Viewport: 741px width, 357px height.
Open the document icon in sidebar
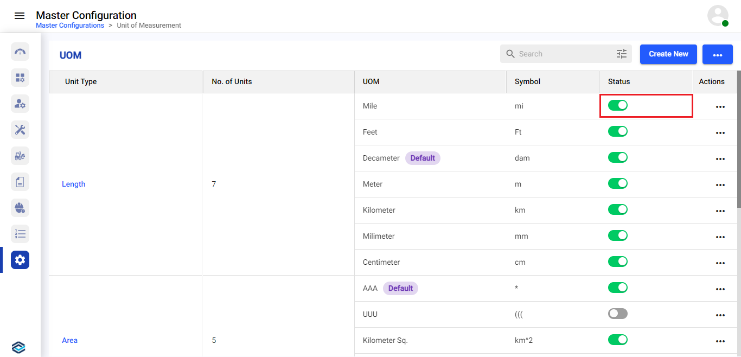(20, 182)
